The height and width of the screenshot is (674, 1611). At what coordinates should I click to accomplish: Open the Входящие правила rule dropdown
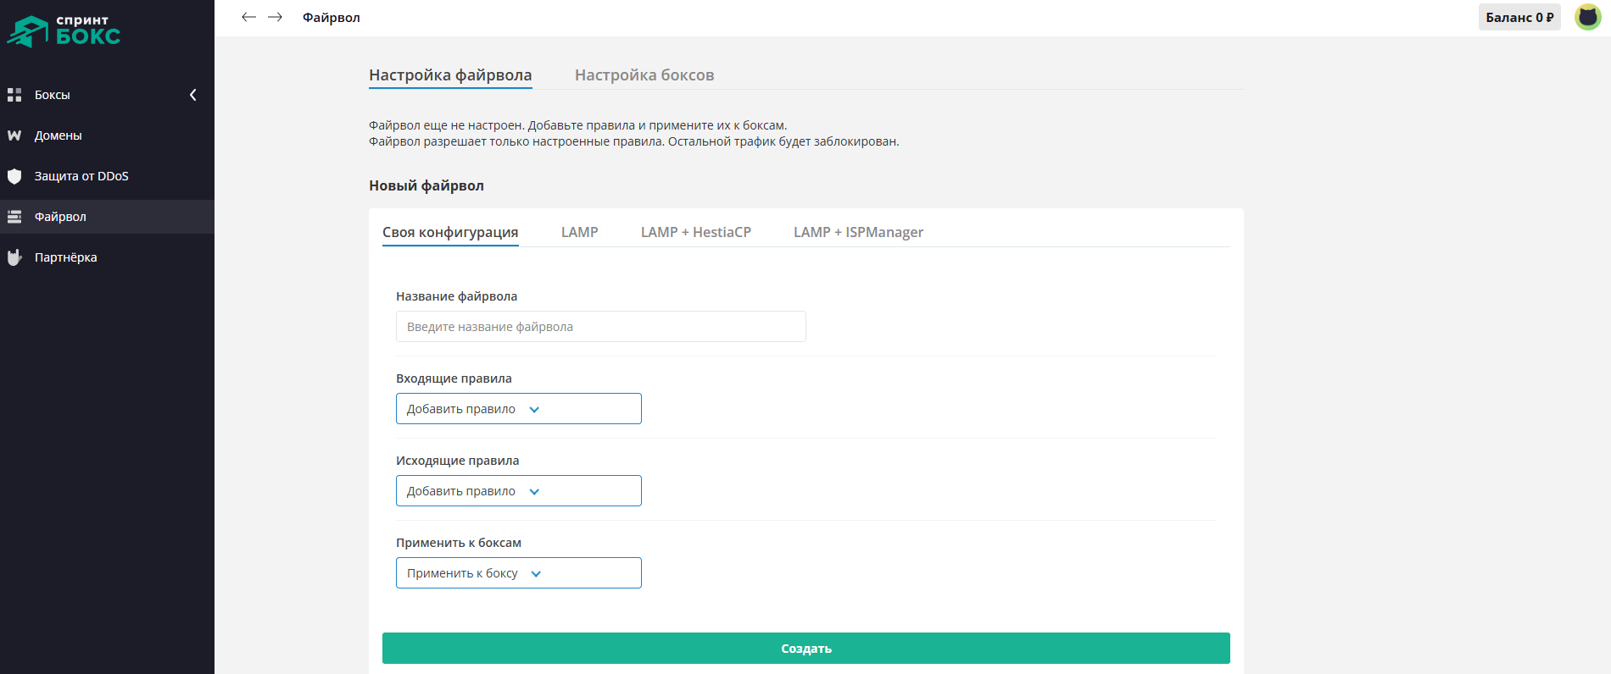[x=518, y=409]
